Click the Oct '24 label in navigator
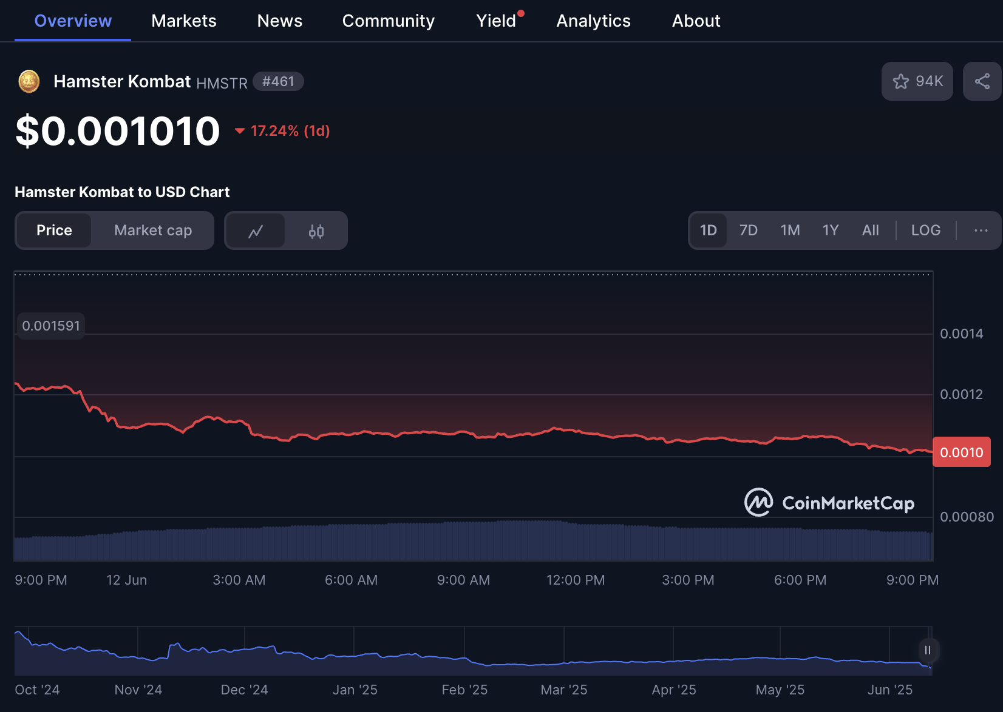This screenshot has width=1003, height=712. tap(37, 690)
